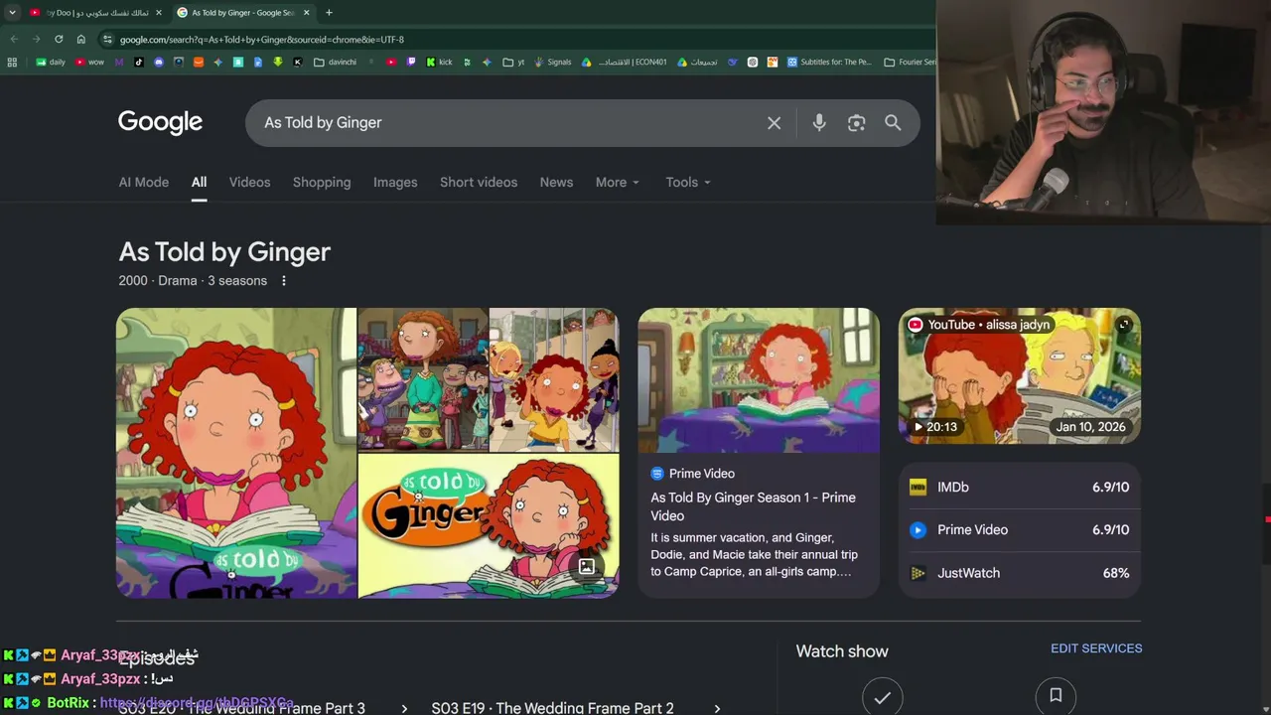Open the 'Fourier Seri' bookmarks folder
The height and width of the screenshot is (715, 1271).
click(x=910, y=62)
